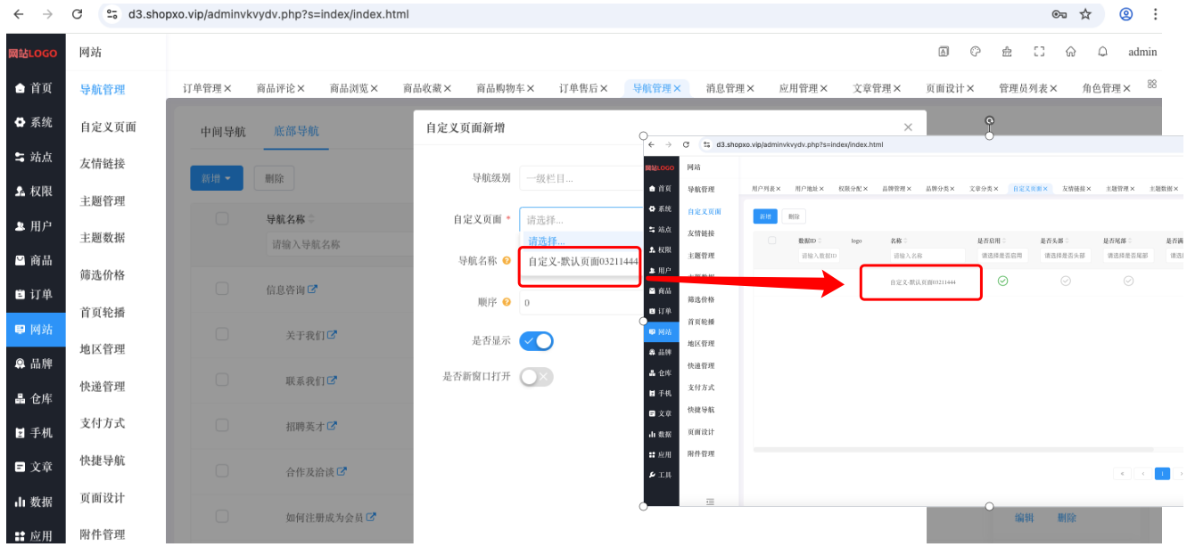Close the 订单售后 tab using its X
Viewport: 1187px width, 547px height.
click(x=604, y=88)
